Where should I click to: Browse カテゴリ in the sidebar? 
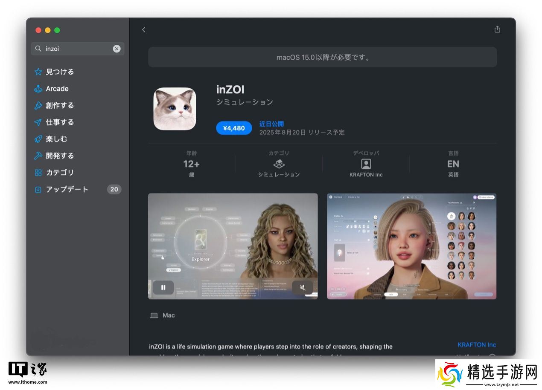(x=60, y=173)
